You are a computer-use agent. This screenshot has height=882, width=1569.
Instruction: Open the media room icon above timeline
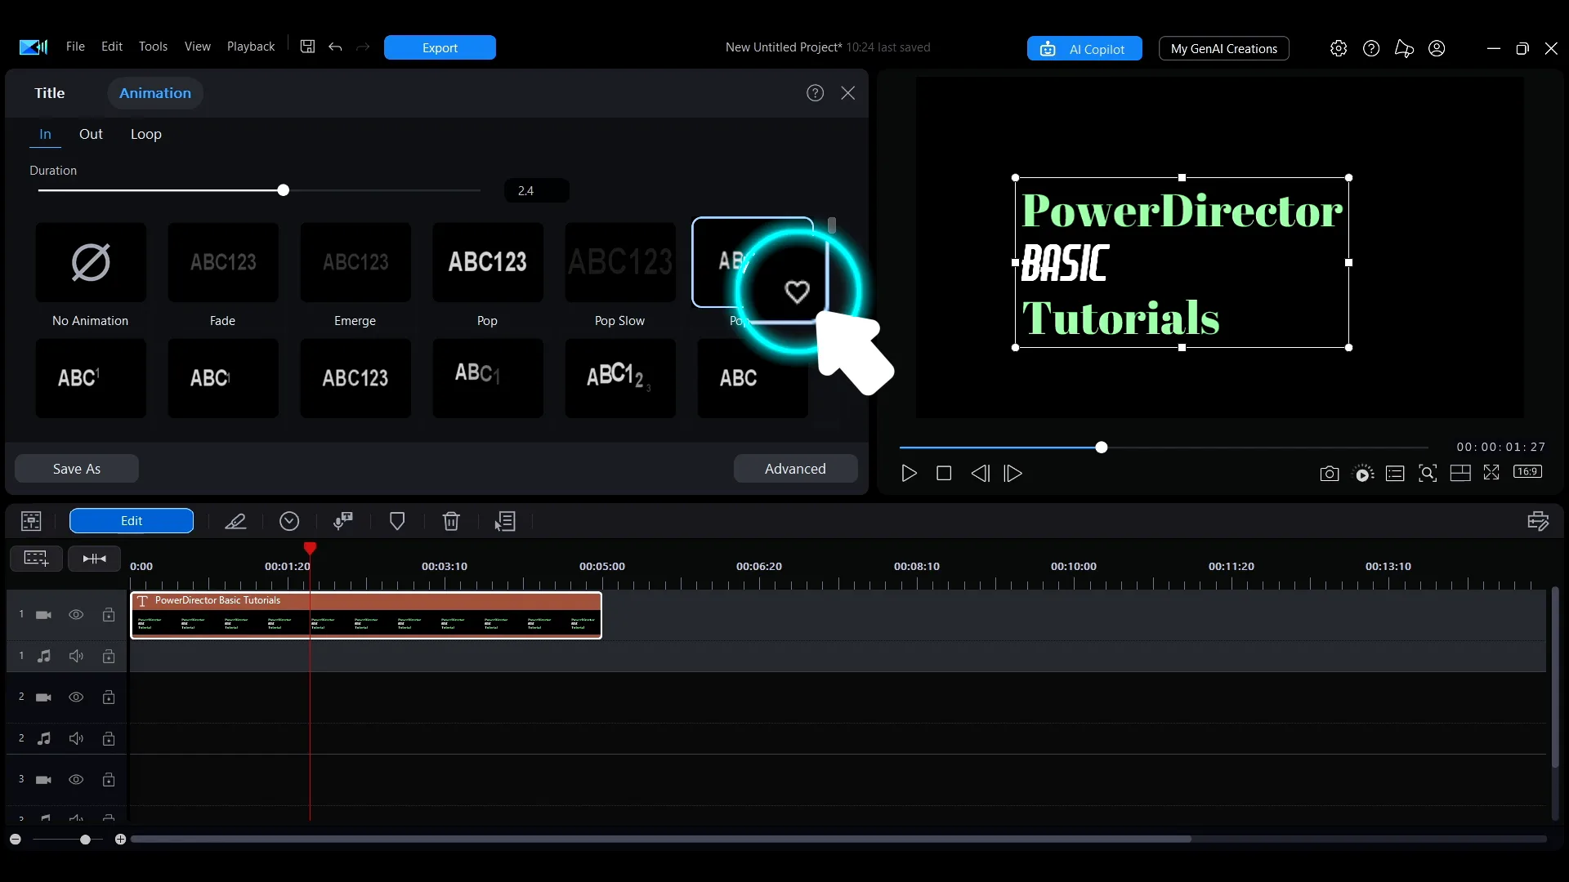31,521
